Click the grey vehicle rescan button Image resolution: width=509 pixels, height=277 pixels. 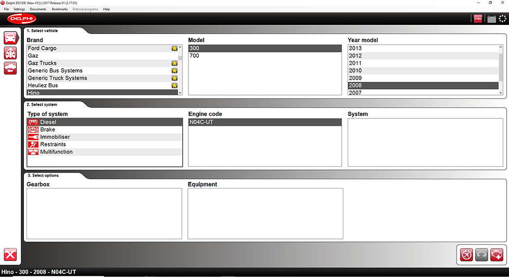tap(482, 255)
